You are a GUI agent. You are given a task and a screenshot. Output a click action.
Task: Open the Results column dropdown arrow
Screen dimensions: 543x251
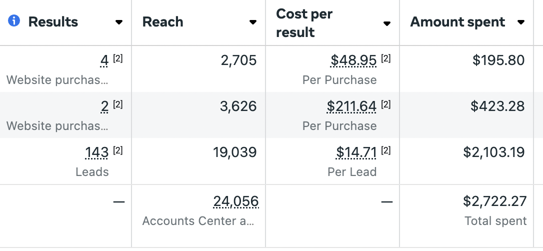[119, 22]
